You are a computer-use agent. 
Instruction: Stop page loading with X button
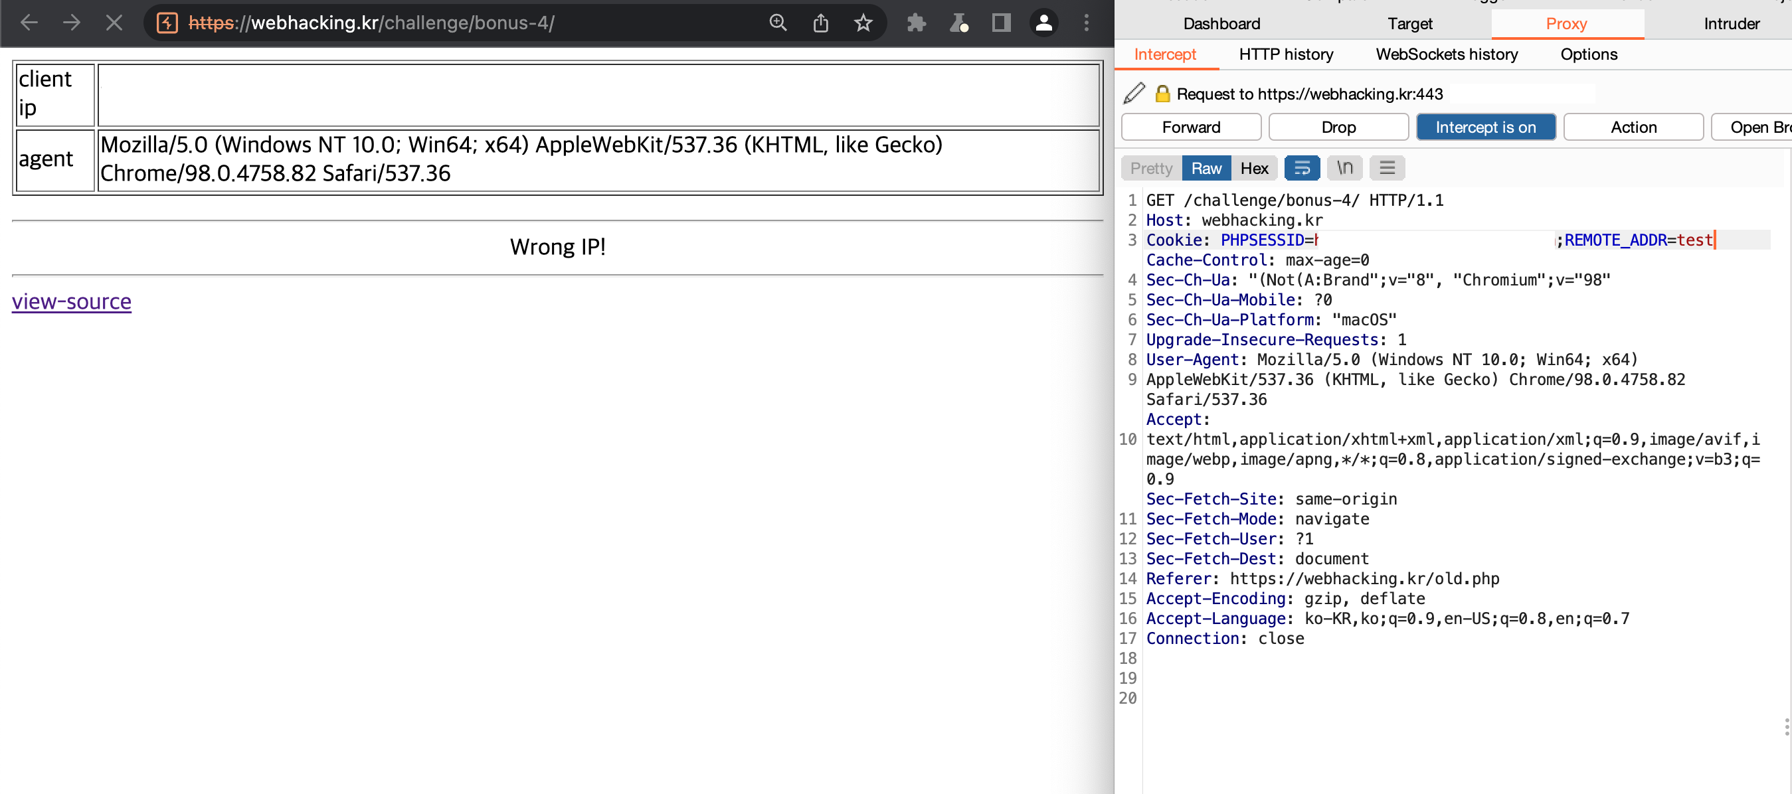pos(114,23)
